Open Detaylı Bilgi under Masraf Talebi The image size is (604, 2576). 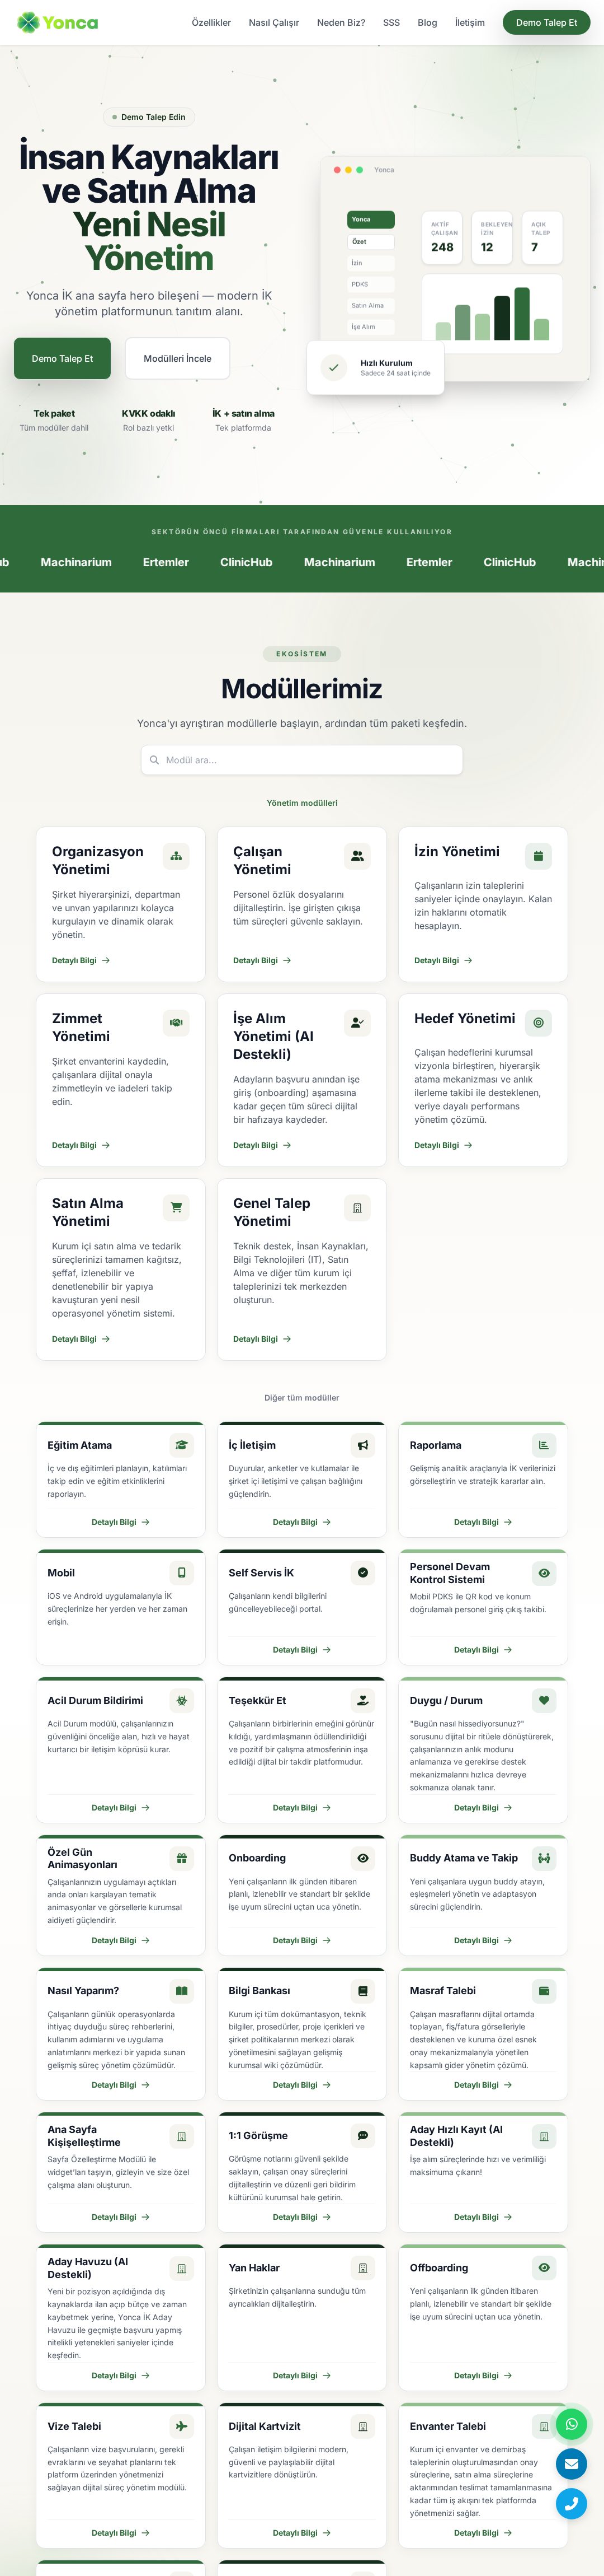click(483, 2085)
